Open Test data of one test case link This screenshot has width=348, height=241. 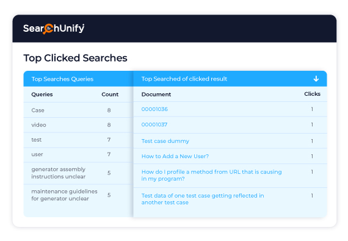(203, 199)
